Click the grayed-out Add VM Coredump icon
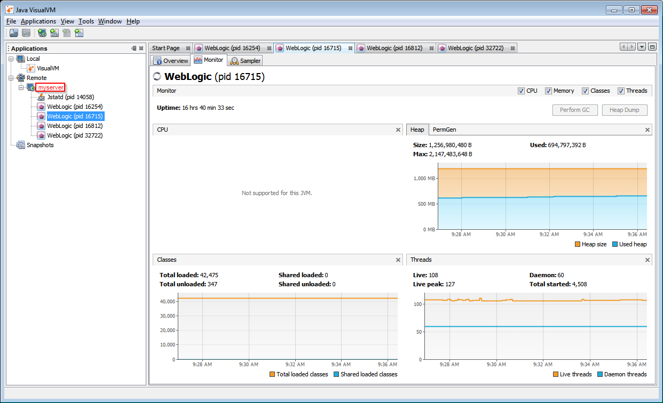This screenshot has height=403, width=663. [x=66, y=33]
